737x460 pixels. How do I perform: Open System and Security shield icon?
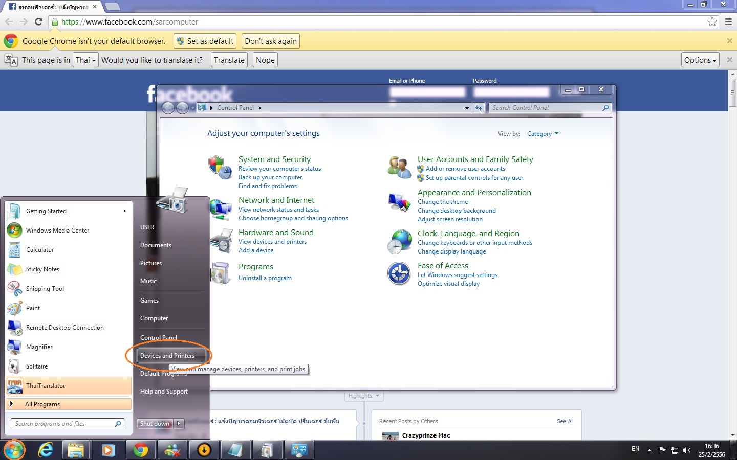point(220,168)
